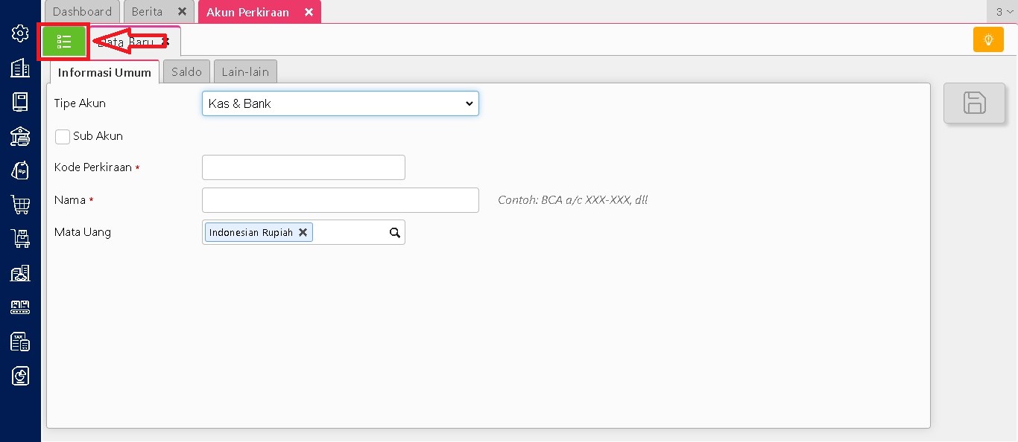
Task: Switch to the Saldo tab
Action: pos(186,72)
